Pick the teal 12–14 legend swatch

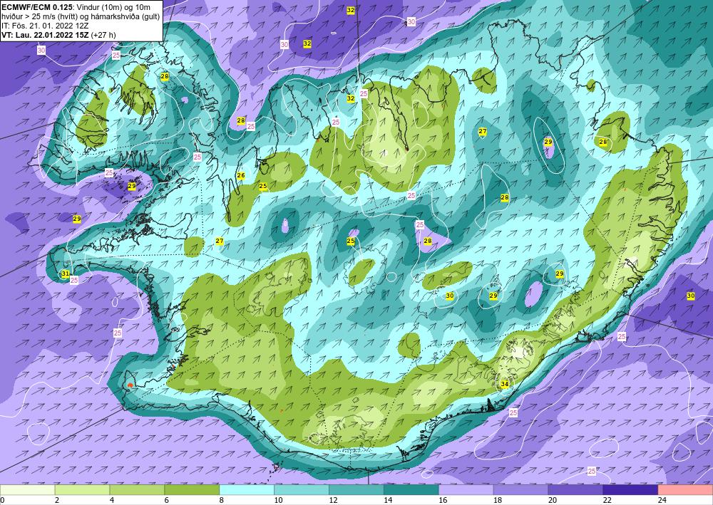(x=356, y=490)
